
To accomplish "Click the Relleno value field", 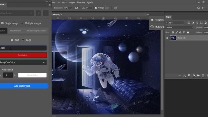I will [x=206, y=32].
